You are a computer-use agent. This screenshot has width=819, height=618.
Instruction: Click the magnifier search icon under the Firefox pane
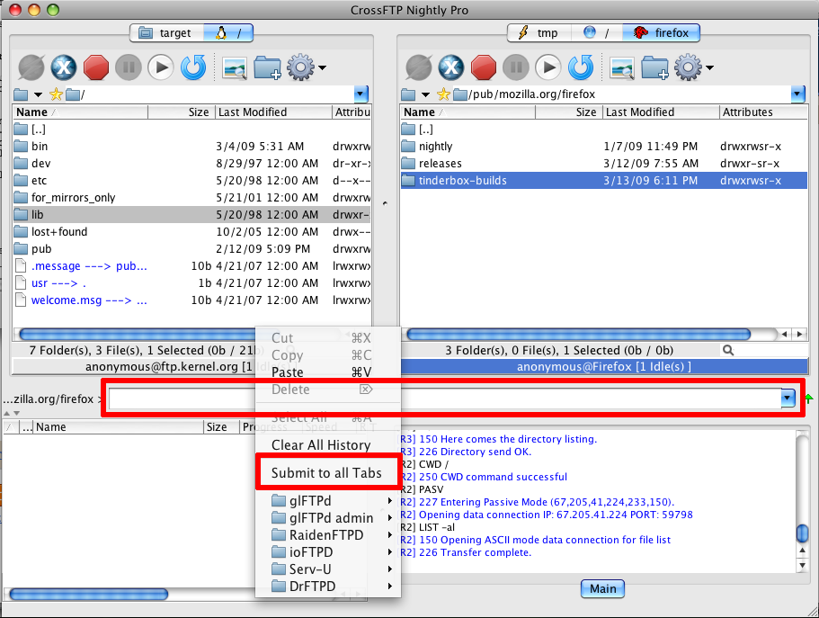tap(728, 350)
